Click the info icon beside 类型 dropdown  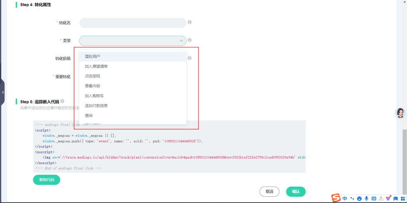pos(190,40)
